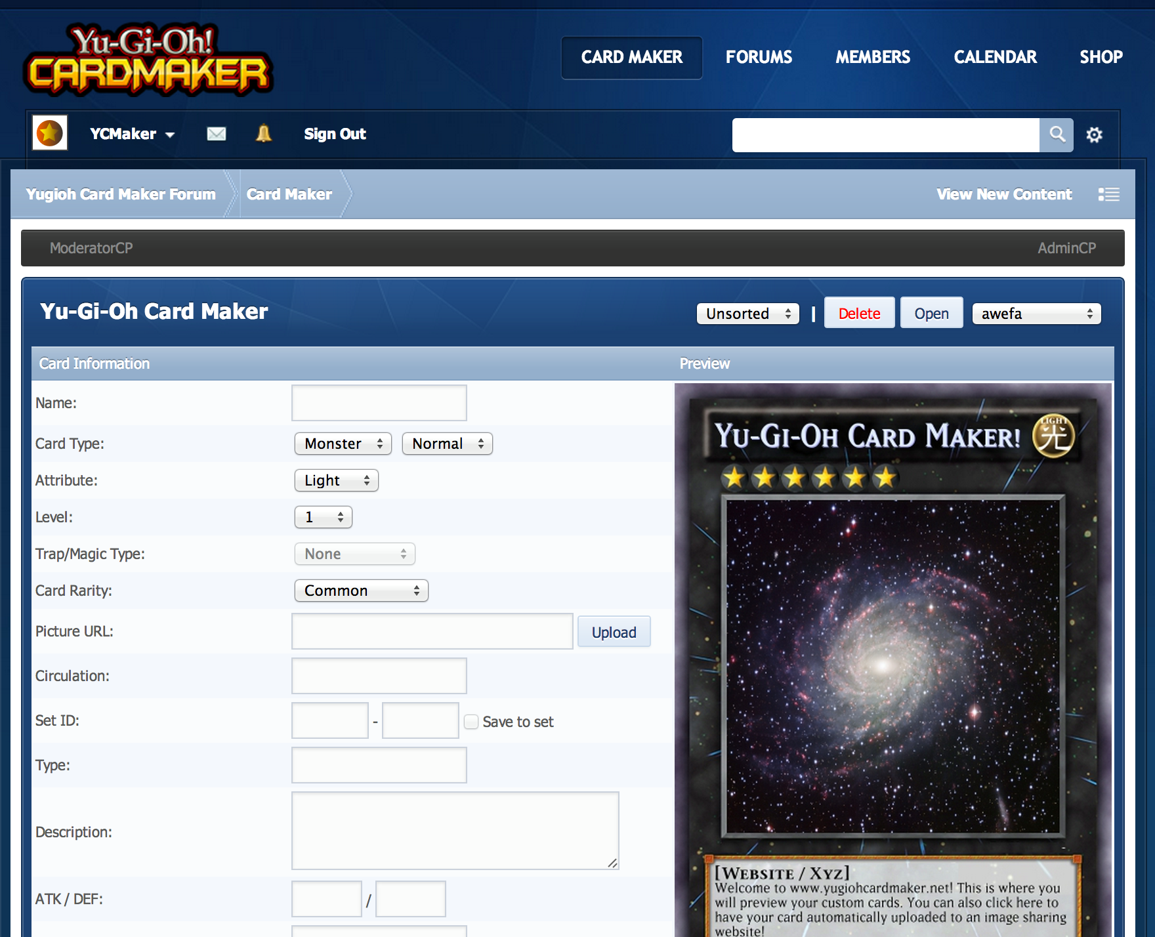Open the Calendar menu item
Image resolution: width=1155 pixels, height=937 pixels.
tap(995, 57)
